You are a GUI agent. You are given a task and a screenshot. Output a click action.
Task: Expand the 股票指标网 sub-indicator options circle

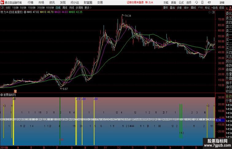pos(2,95)
